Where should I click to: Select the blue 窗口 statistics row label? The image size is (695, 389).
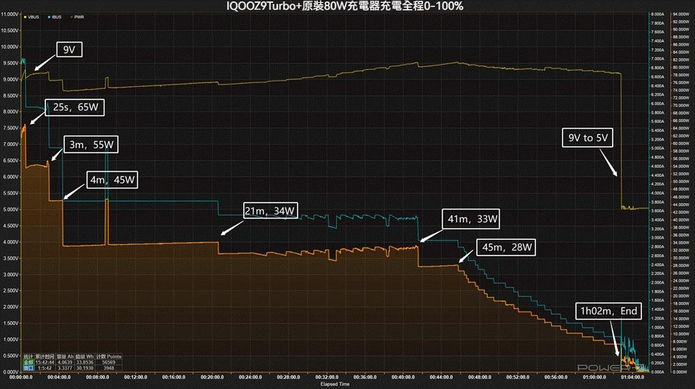29,368
